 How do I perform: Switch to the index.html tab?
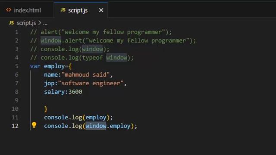pyautogui.click(x=27, y=10)
